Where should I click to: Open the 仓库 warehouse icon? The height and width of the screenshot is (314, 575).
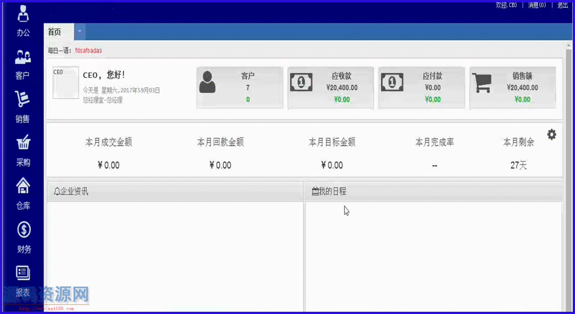coord(23,186)
